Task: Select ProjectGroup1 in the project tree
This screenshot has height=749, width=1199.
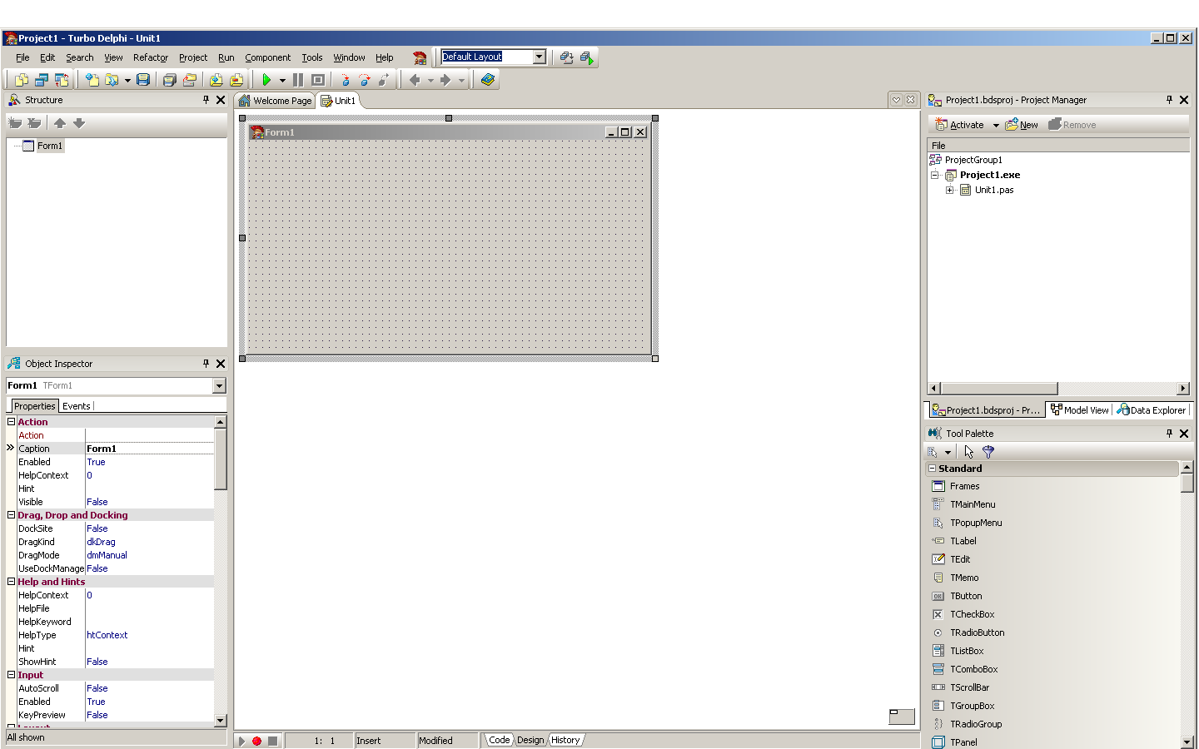Action: [973, 160]
